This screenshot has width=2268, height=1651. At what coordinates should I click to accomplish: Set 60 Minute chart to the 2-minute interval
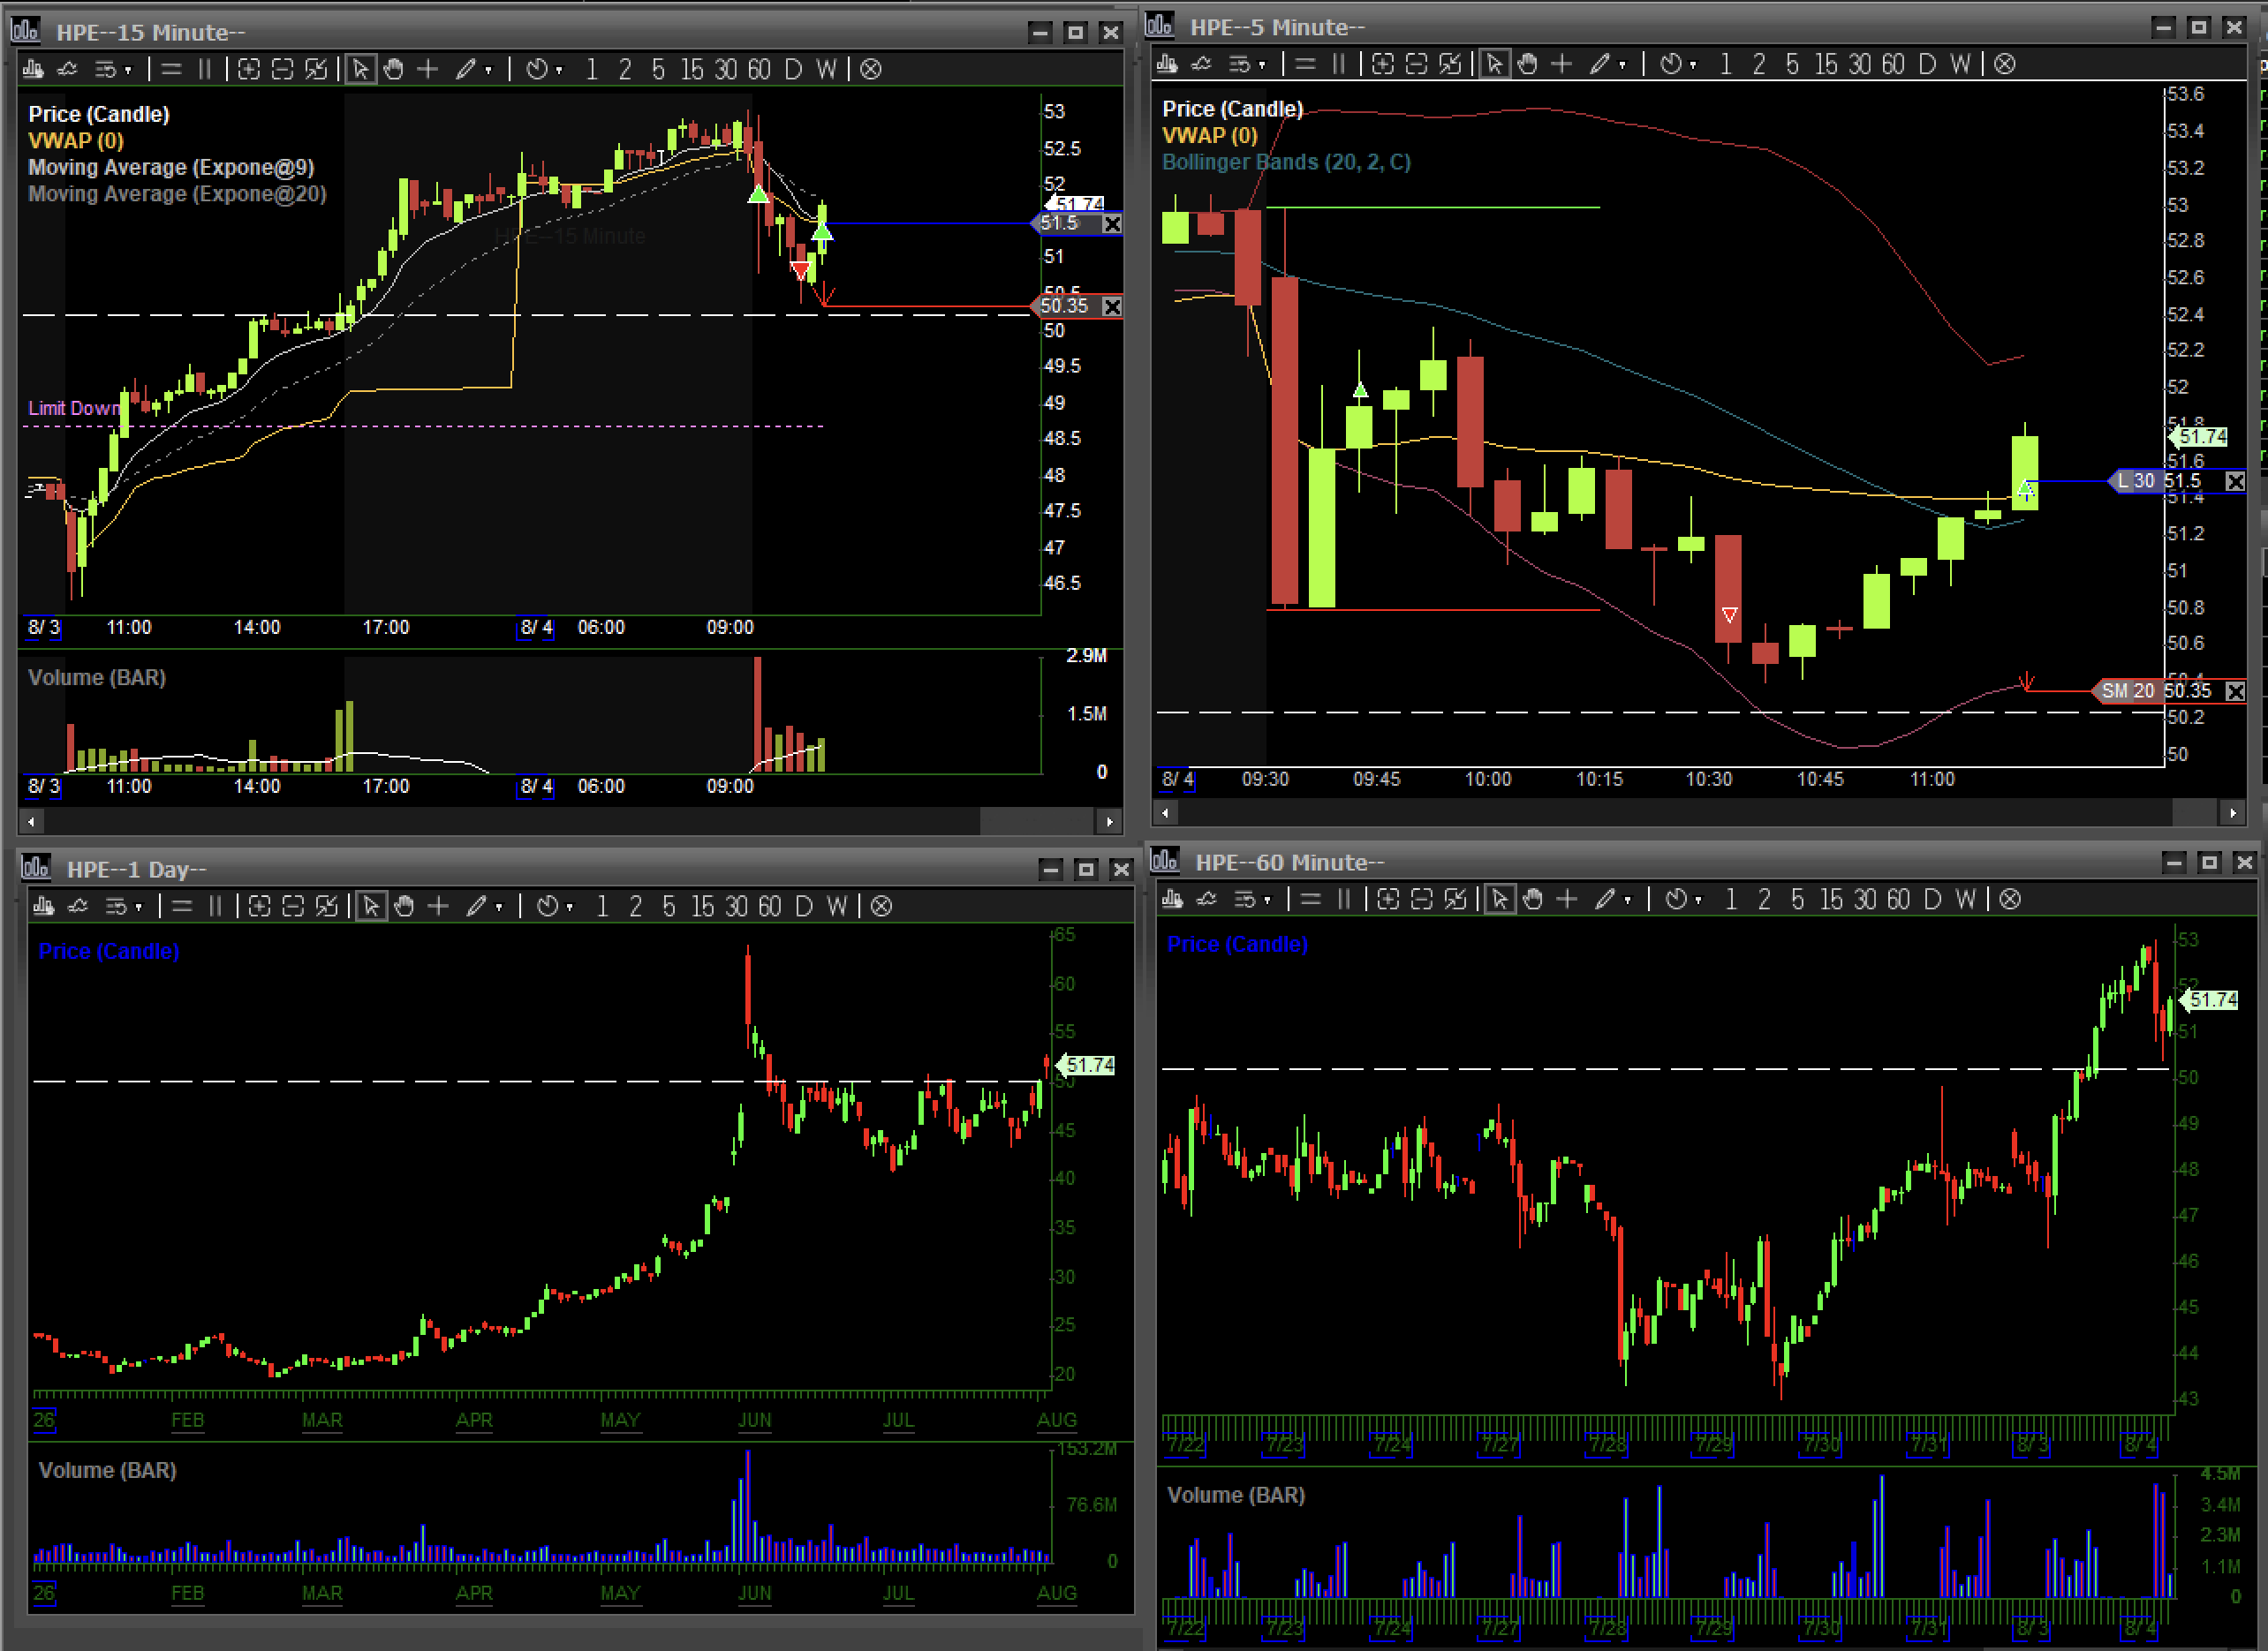[x=1764, y=900]
